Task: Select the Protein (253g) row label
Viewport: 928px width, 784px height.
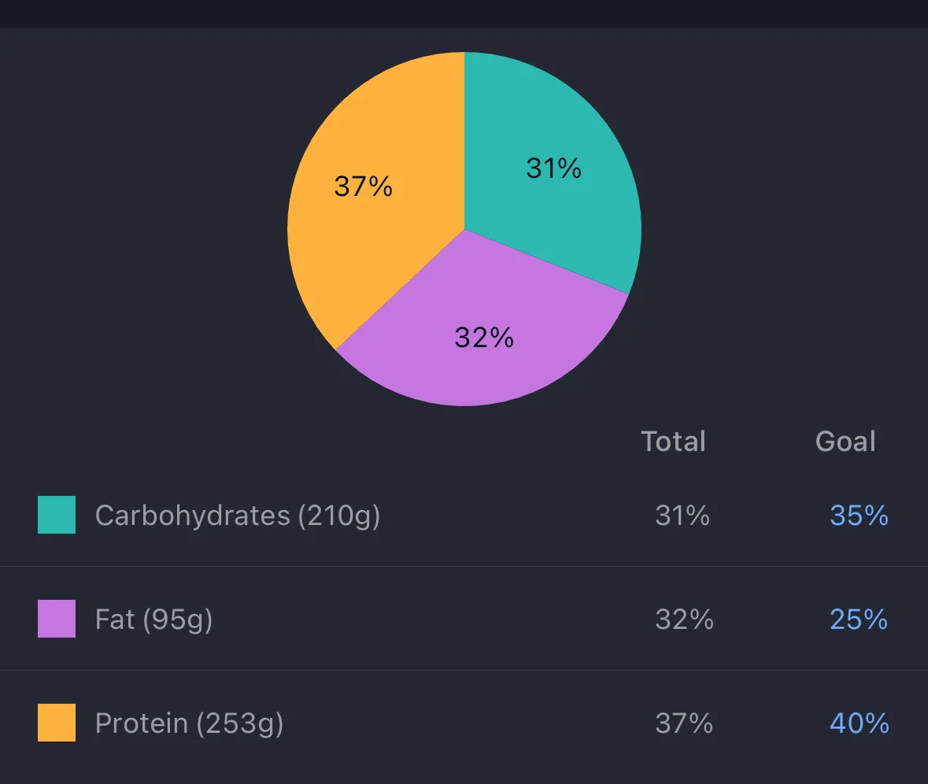Action: [x=189, y=723]
